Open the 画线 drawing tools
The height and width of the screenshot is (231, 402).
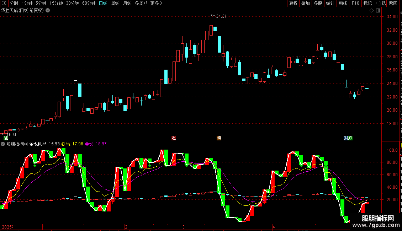coord(343,3)
